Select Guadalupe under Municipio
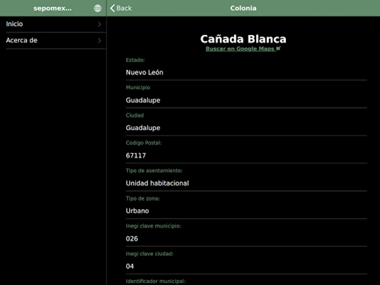The height and width of the screenshot is (285, 380). [x=143, y=100]
